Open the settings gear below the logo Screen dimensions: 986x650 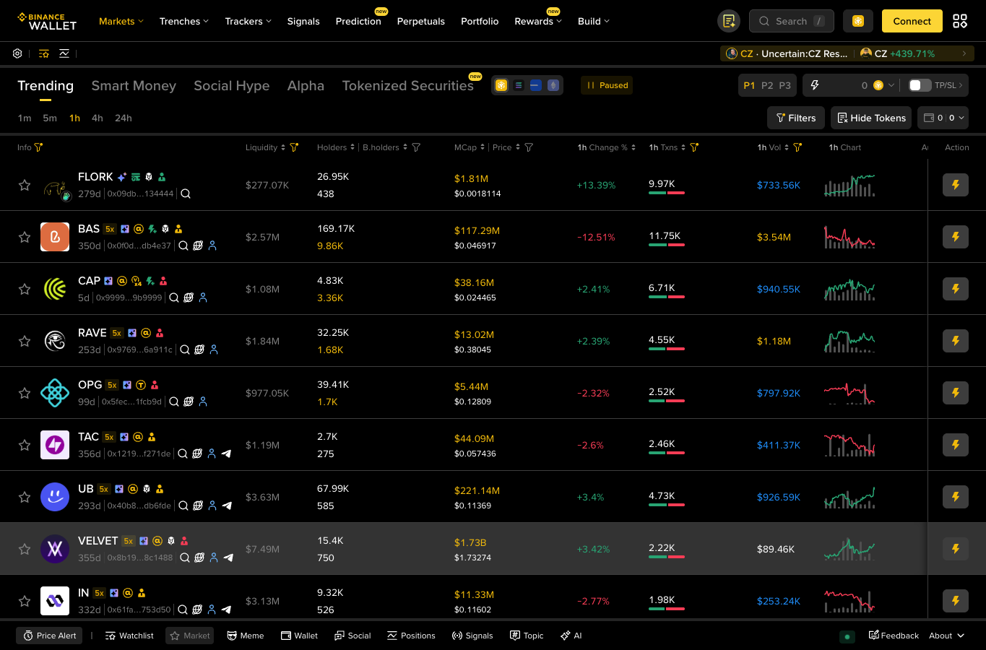[x=17, y=53]
